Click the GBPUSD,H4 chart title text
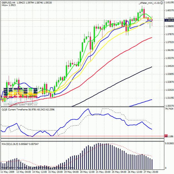 (x=9, y=3)
